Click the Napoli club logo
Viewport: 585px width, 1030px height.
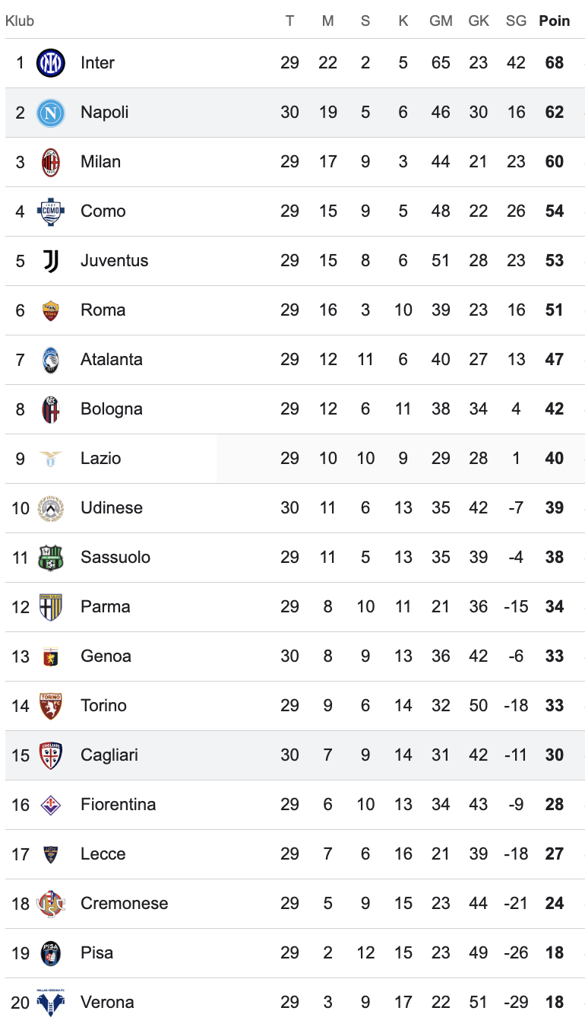(x=51, y=113)
